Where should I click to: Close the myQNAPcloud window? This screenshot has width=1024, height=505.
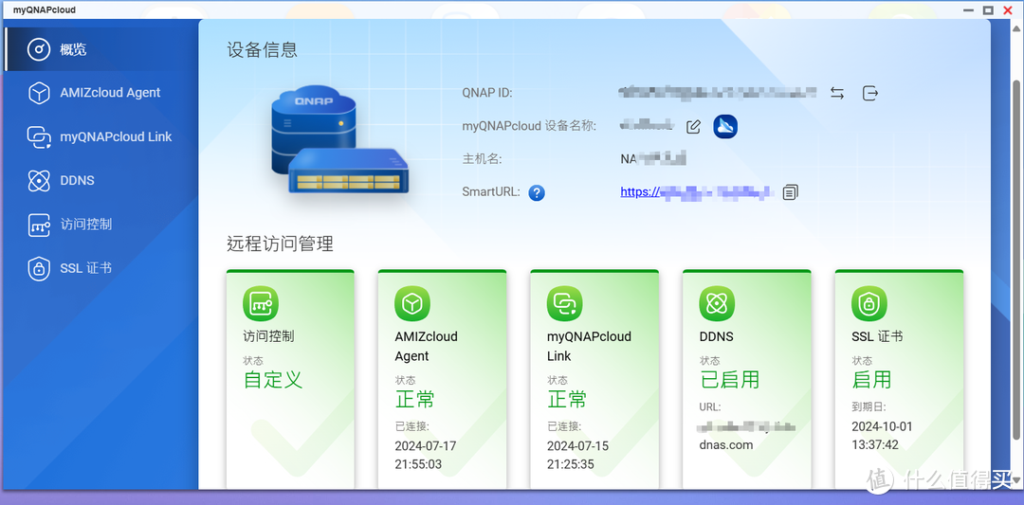coord(1006,9)
